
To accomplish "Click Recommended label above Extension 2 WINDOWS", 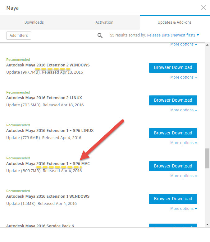I will point(18,60).
